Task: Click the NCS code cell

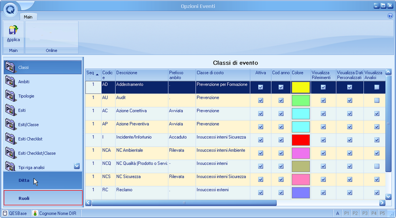Action: click(x=108, y=179)
